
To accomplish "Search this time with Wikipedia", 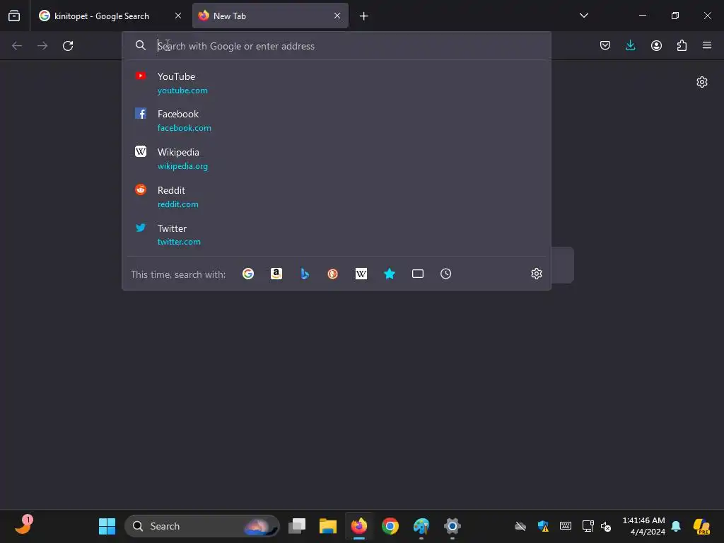I will click(x=361, y=274).
